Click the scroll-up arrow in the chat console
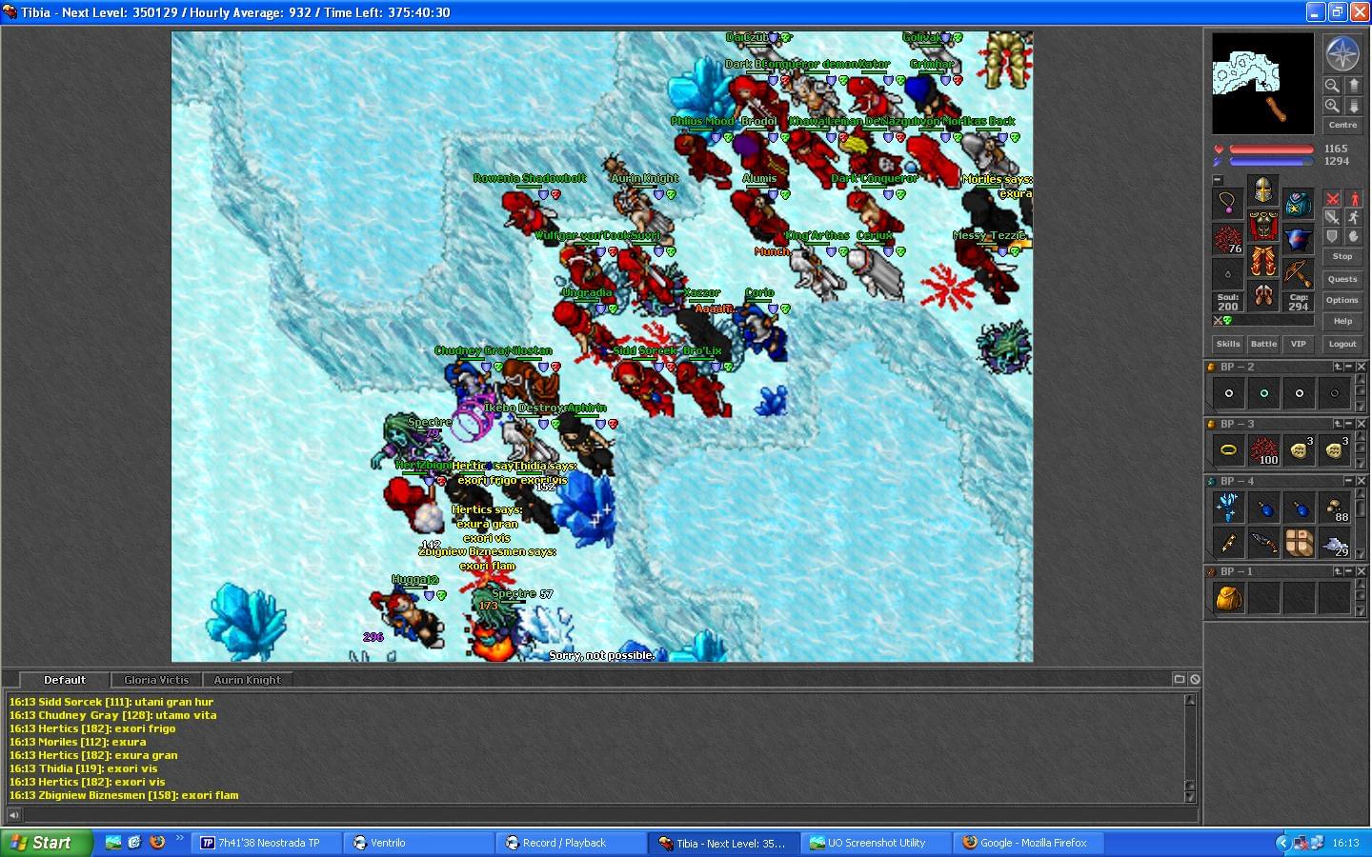Image resolution: width=1372 pixels, height=857 pixels. [x=1190, y=700]
